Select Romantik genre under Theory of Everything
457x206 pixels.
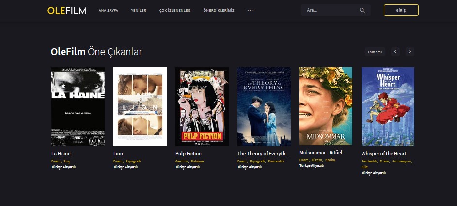(x=276, y=161)
